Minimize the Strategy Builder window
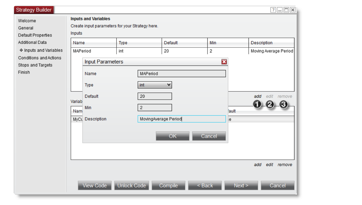This screenshot has height=205, width=362. (280, 10)
